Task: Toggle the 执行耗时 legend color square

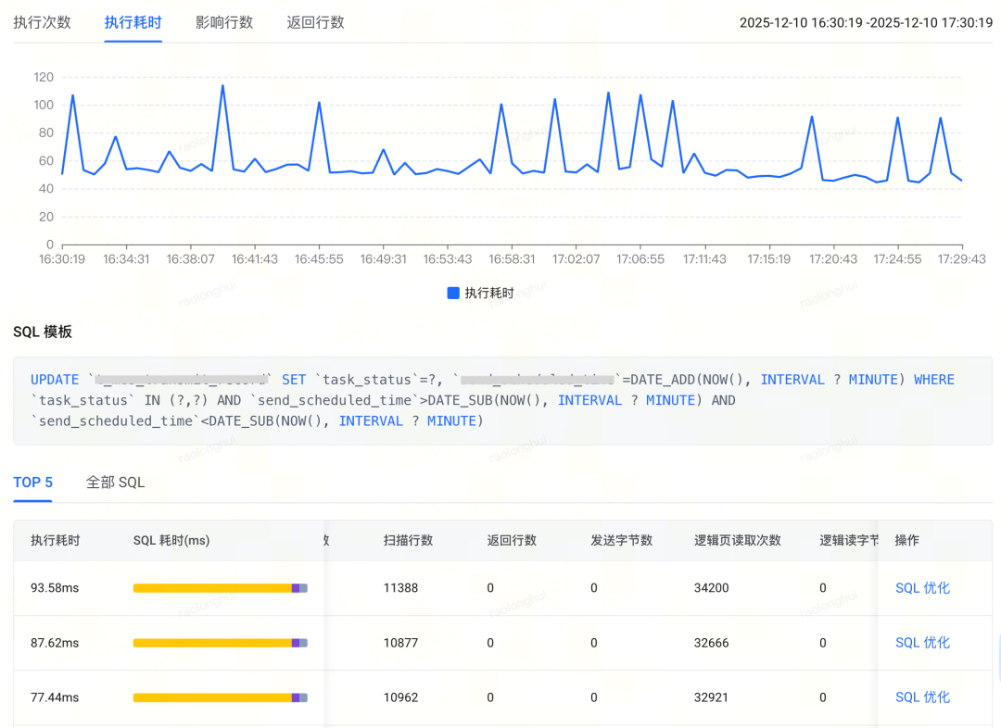Action: coord(453,293)
